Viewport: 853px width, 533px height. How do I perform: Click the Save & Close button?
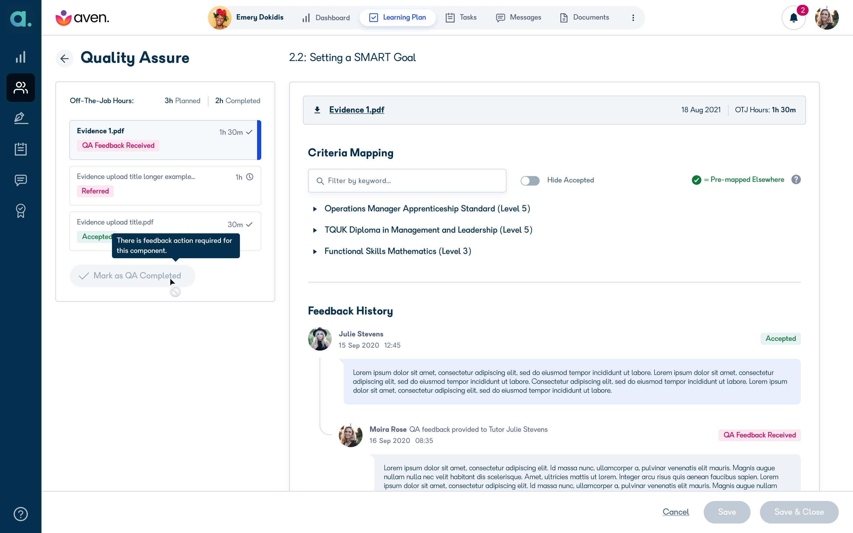coord(799,512)
